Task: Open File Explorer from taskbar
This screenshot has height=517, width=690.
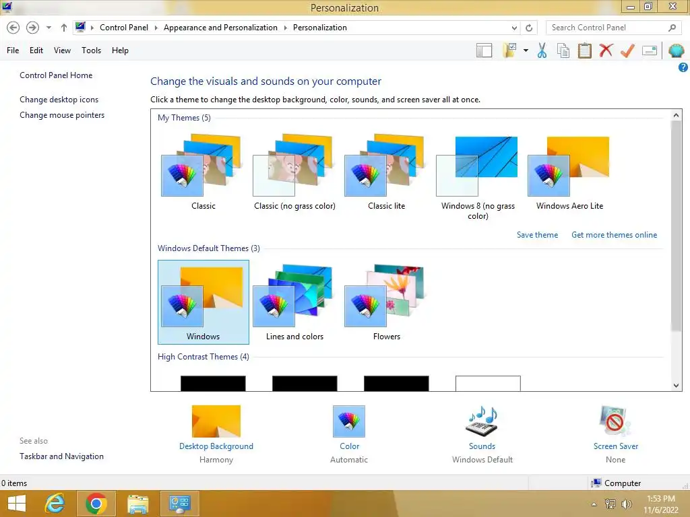Action: tap(137, 504)
